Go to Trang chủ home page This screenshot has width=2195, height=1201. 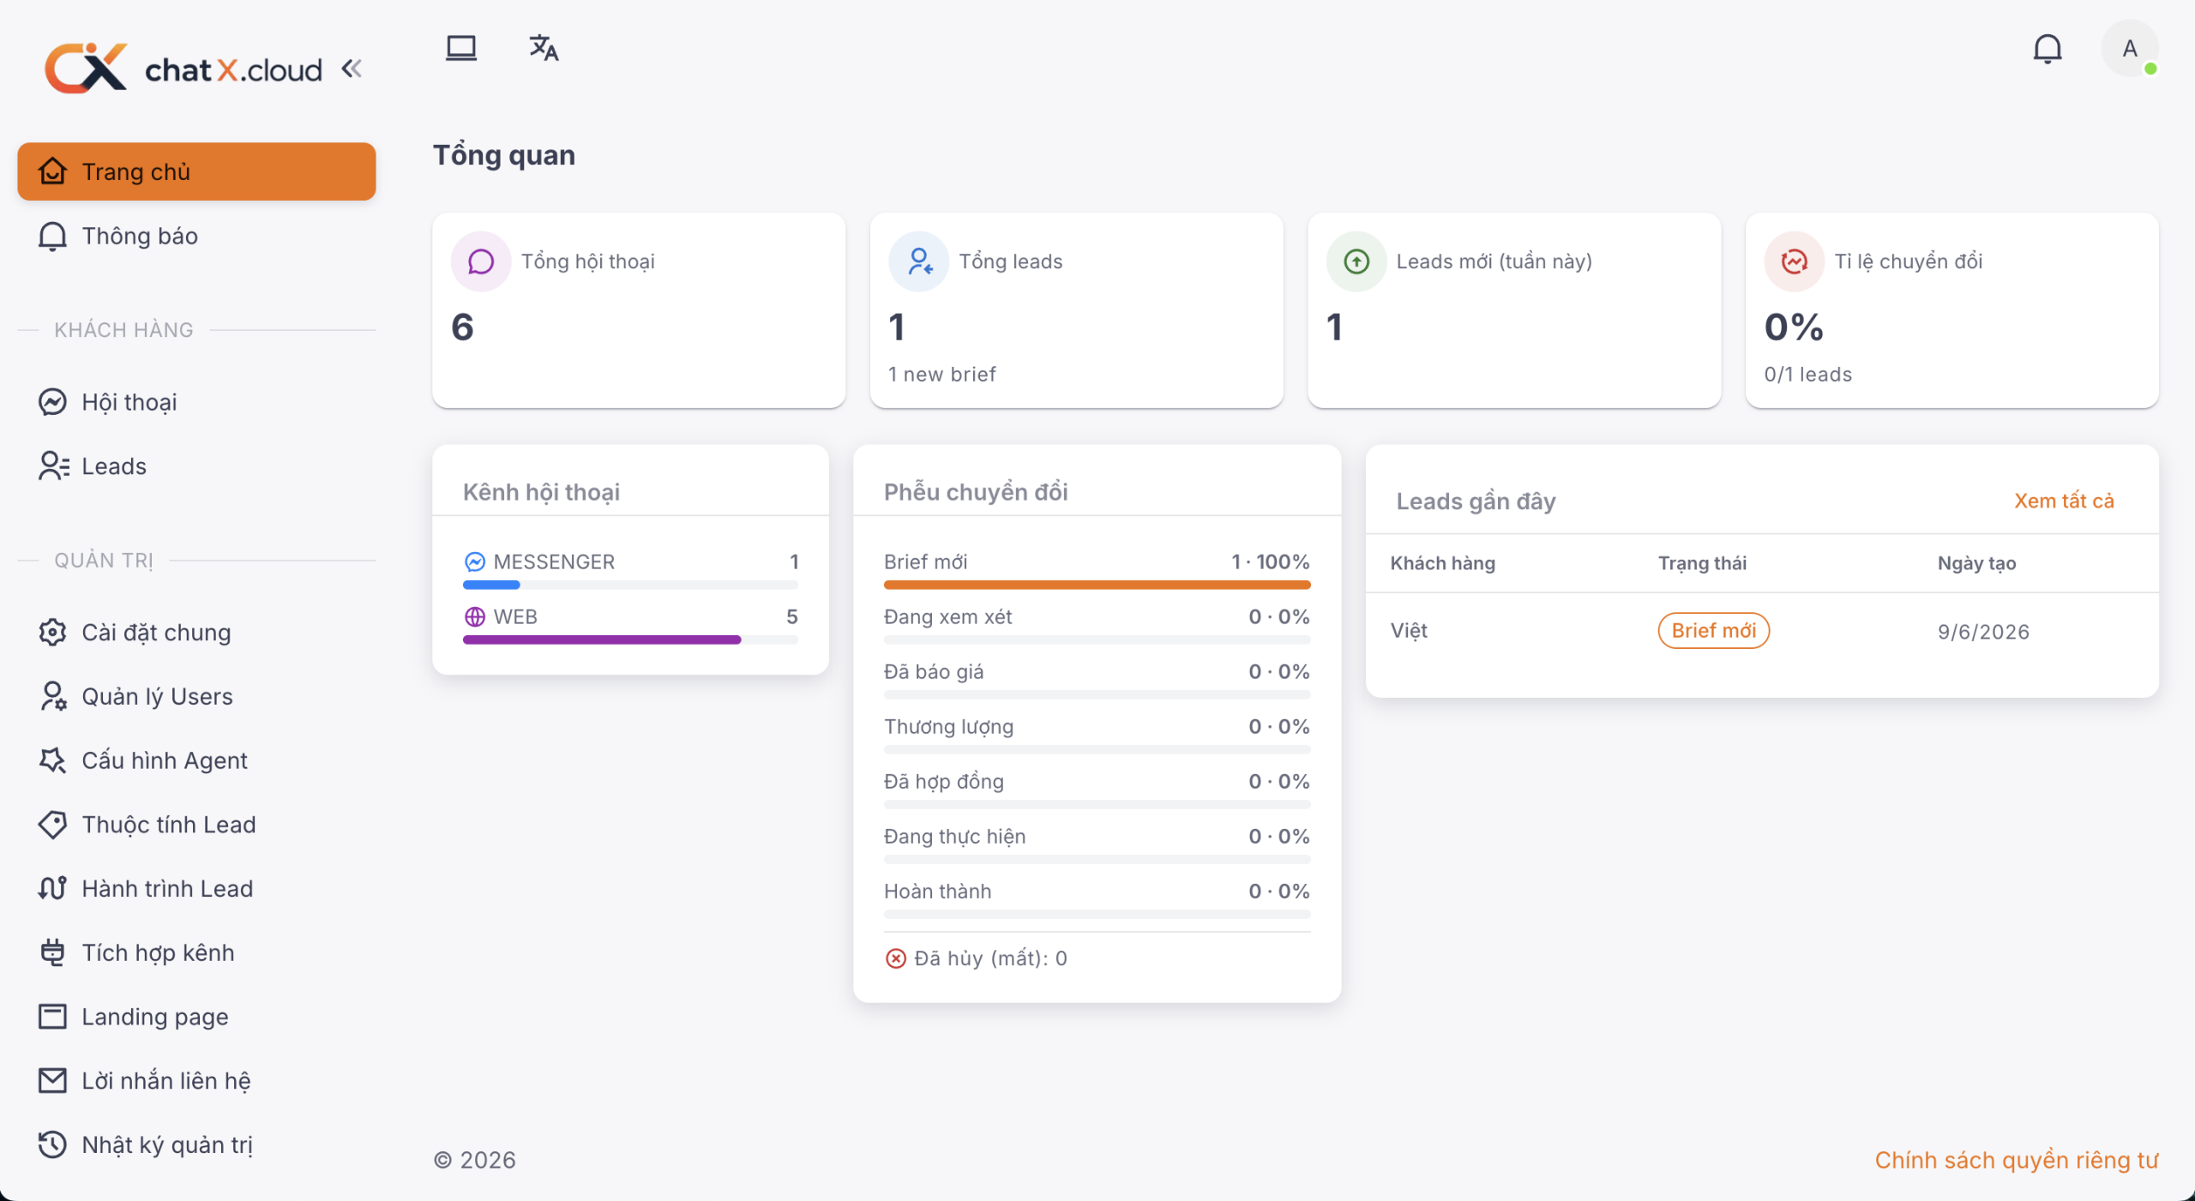point(196,171)
